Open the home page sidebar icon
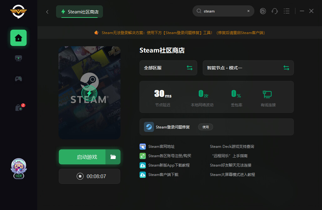The width and height of the screenshot is (322, 210). point(18,38)
